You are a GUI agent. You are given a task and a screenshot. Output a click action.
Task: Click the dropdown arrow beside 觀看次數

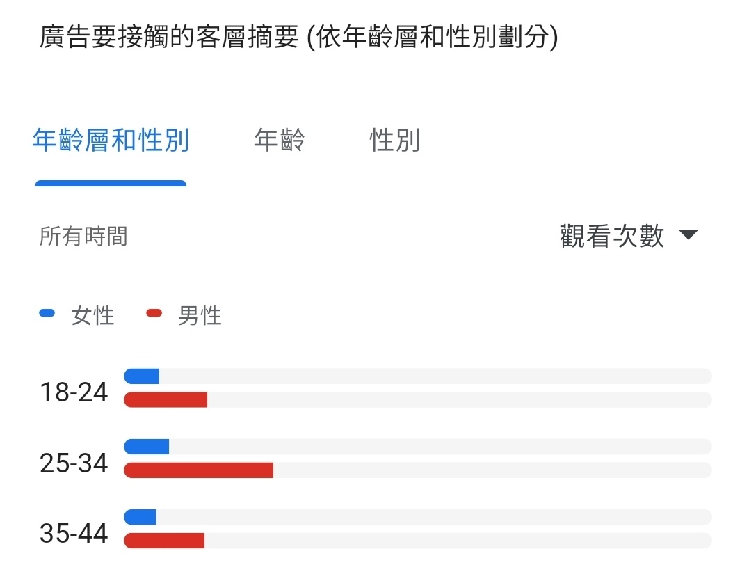(x=688, y=234)
